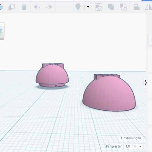152x152 pixels.
Task: Toggle the Show all lightbulb icon
Action: (78, 7)
